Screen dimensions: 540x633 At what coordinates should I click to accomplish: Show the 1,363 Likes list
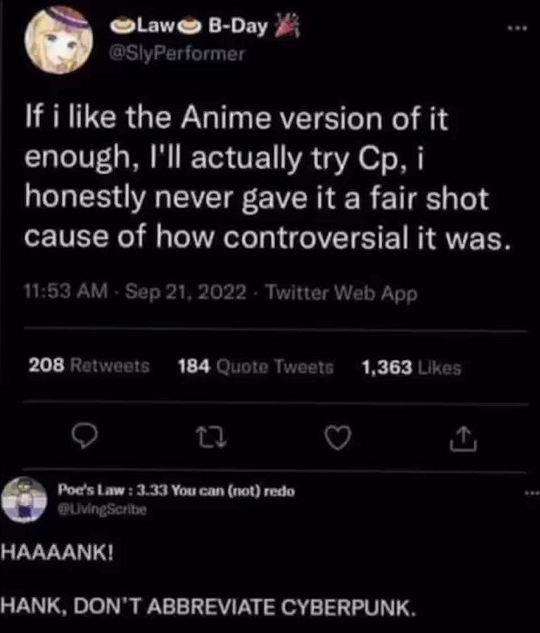point(411,367)
